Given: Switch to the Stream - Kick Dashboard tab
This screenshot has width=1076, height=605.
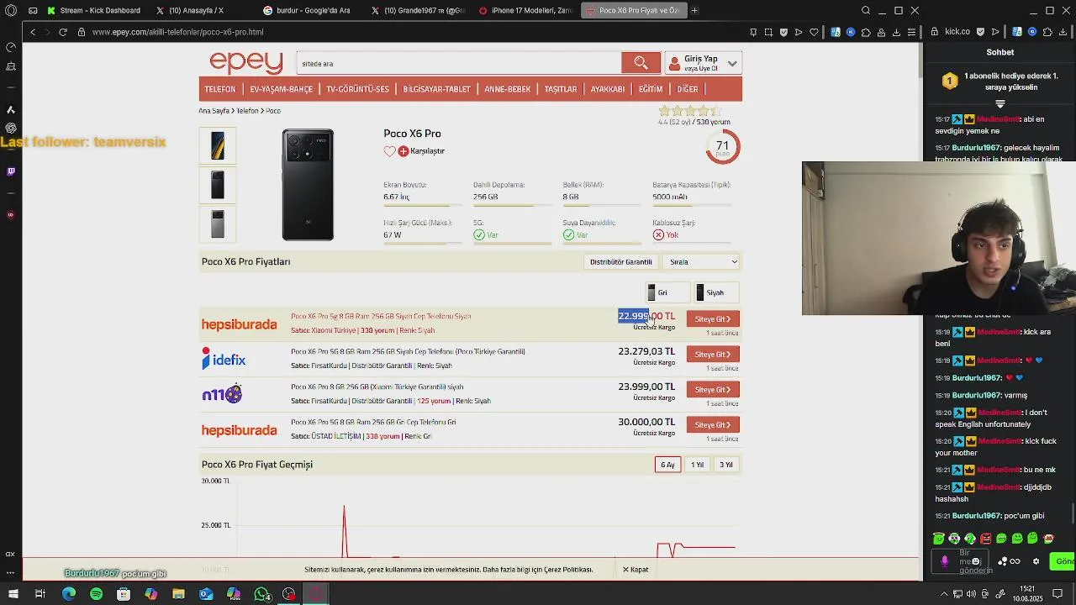Looking at the screenshot, I should pos(94,10).
